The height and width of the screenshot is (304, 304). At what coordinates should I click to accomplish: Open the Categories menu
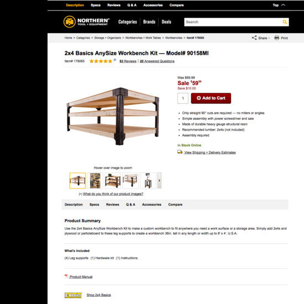click(x=128, y=22)
